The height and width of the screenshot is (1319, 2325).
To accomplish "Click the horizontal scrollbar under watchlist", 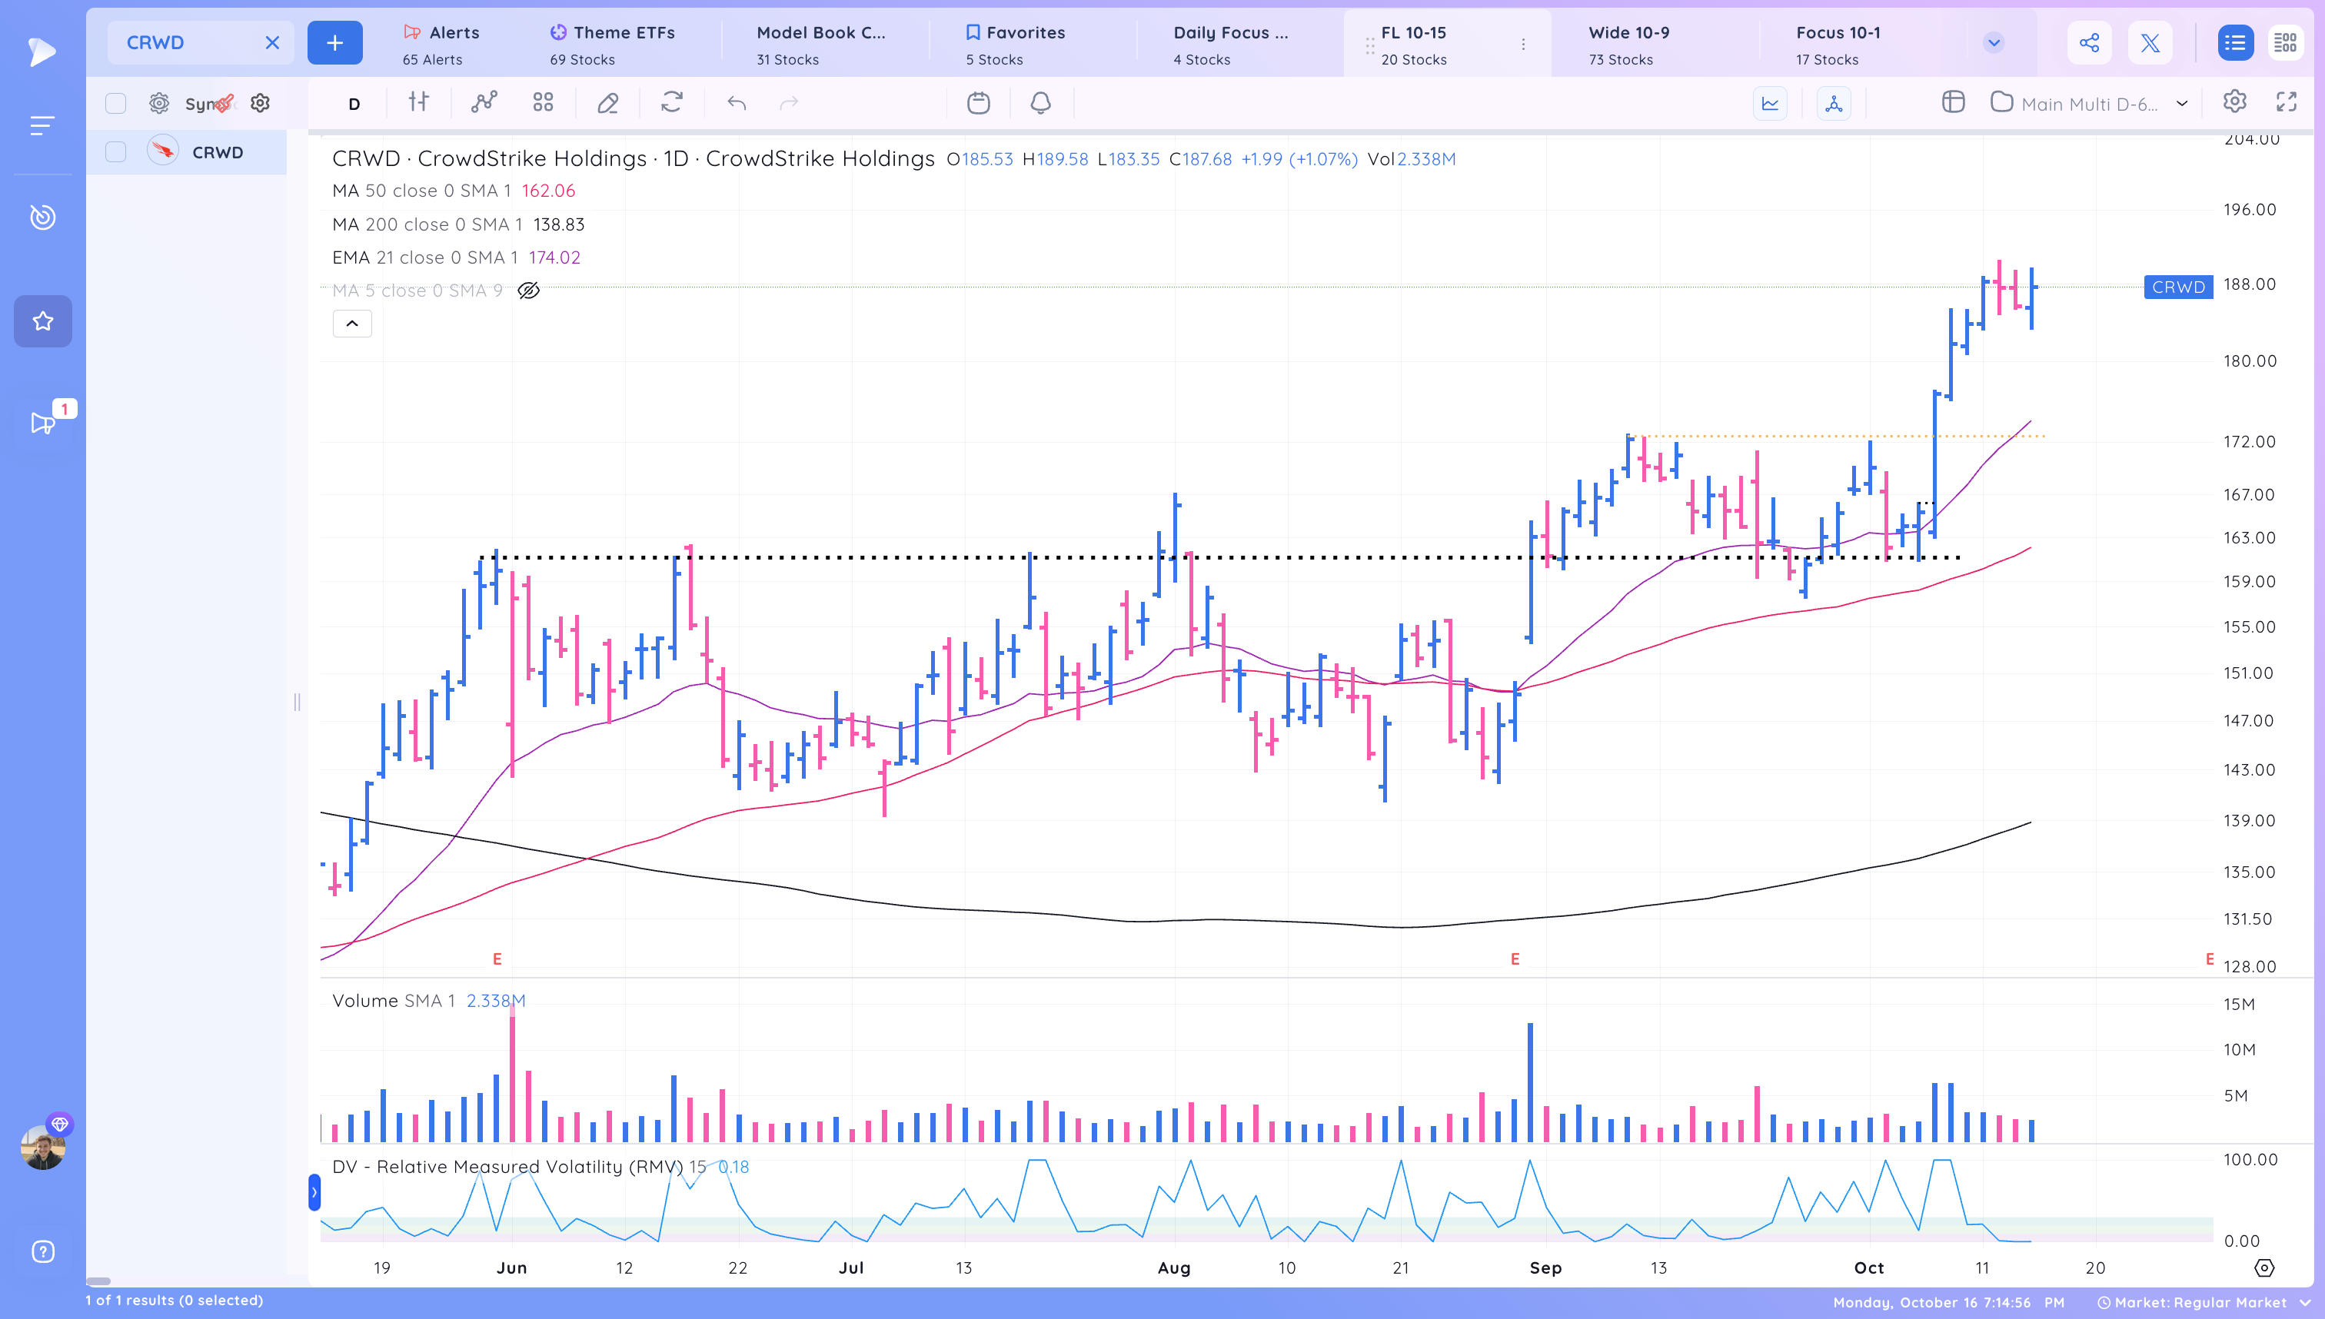I will (98, 1281).
